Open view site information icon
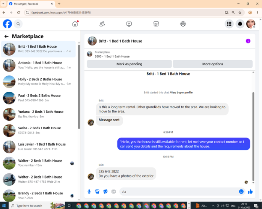262x209 pixels. 27,12
